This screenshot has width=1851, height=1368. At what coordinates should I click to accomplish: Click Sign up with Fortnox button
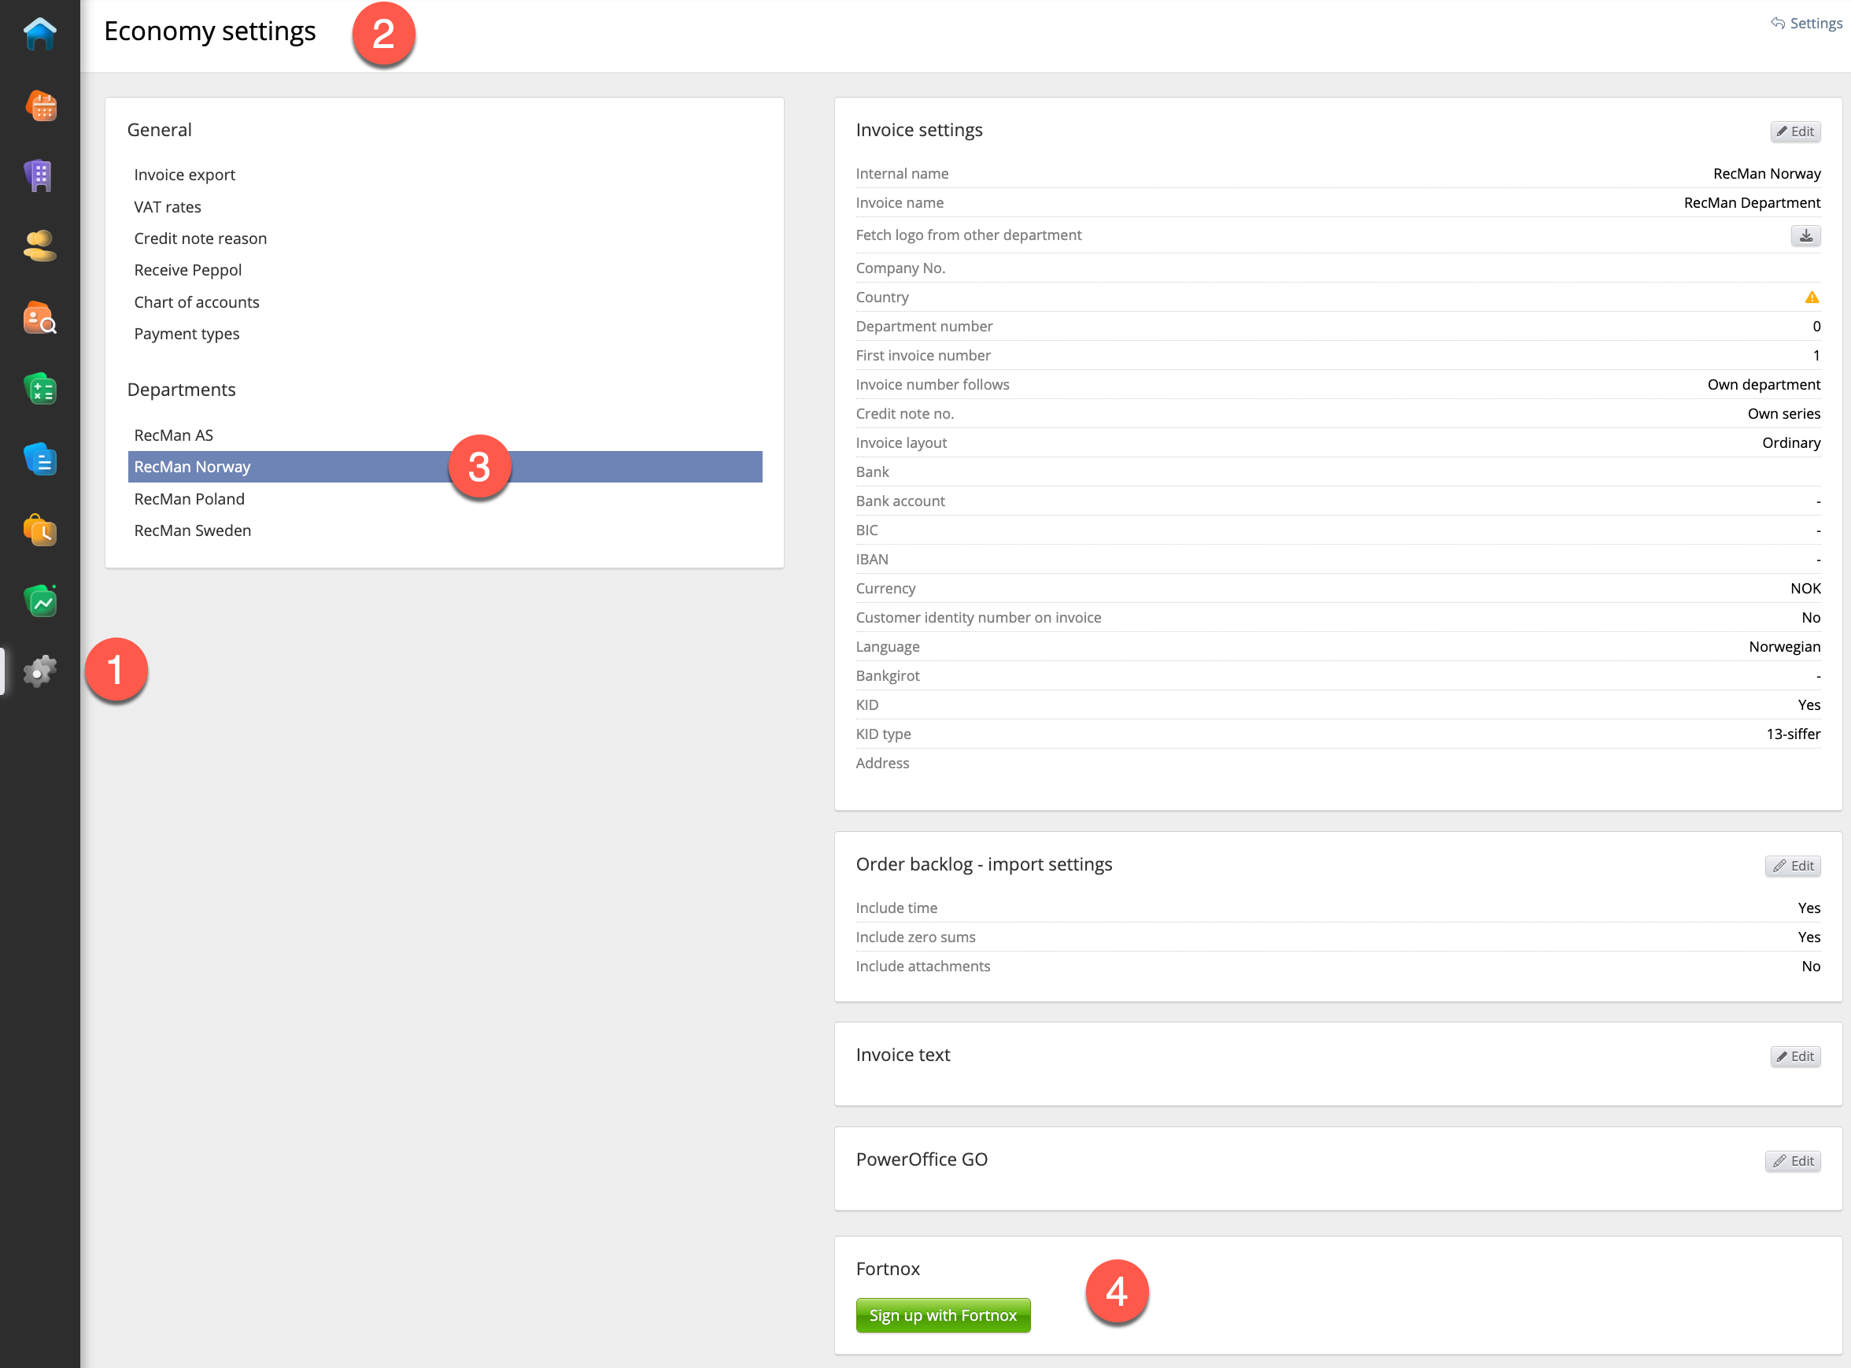pos(943,1315)
